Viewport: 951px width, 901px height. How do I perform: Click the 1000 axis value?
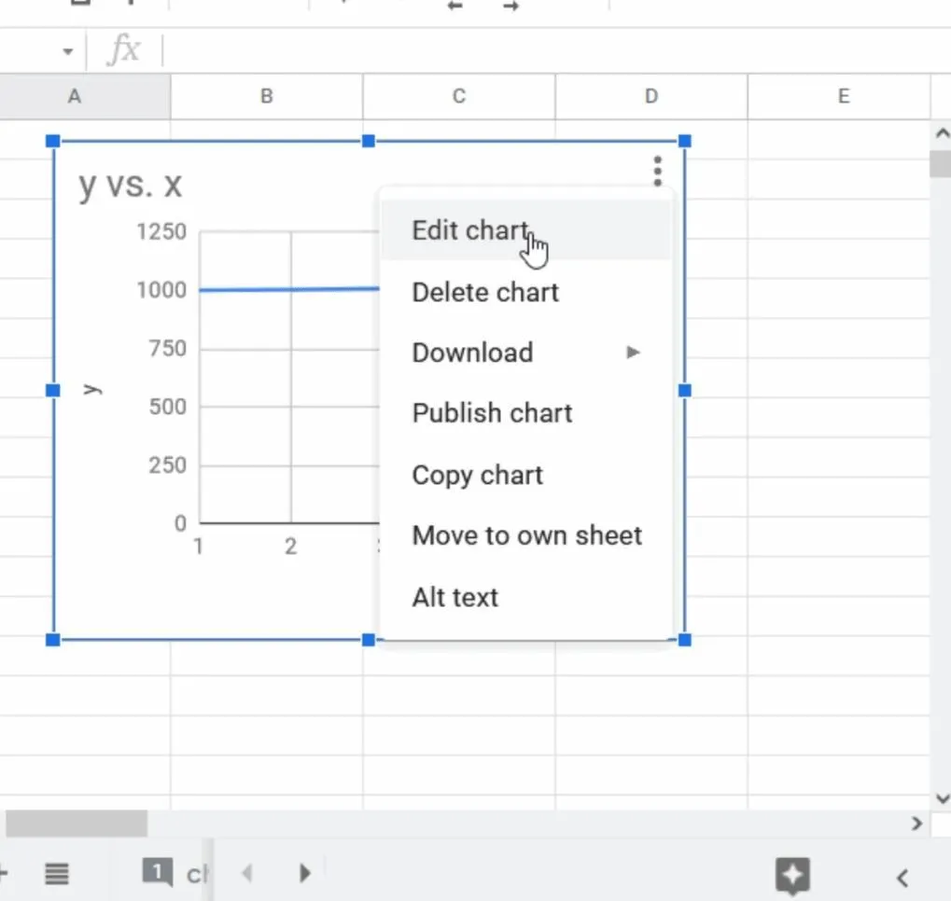point(161,290)
